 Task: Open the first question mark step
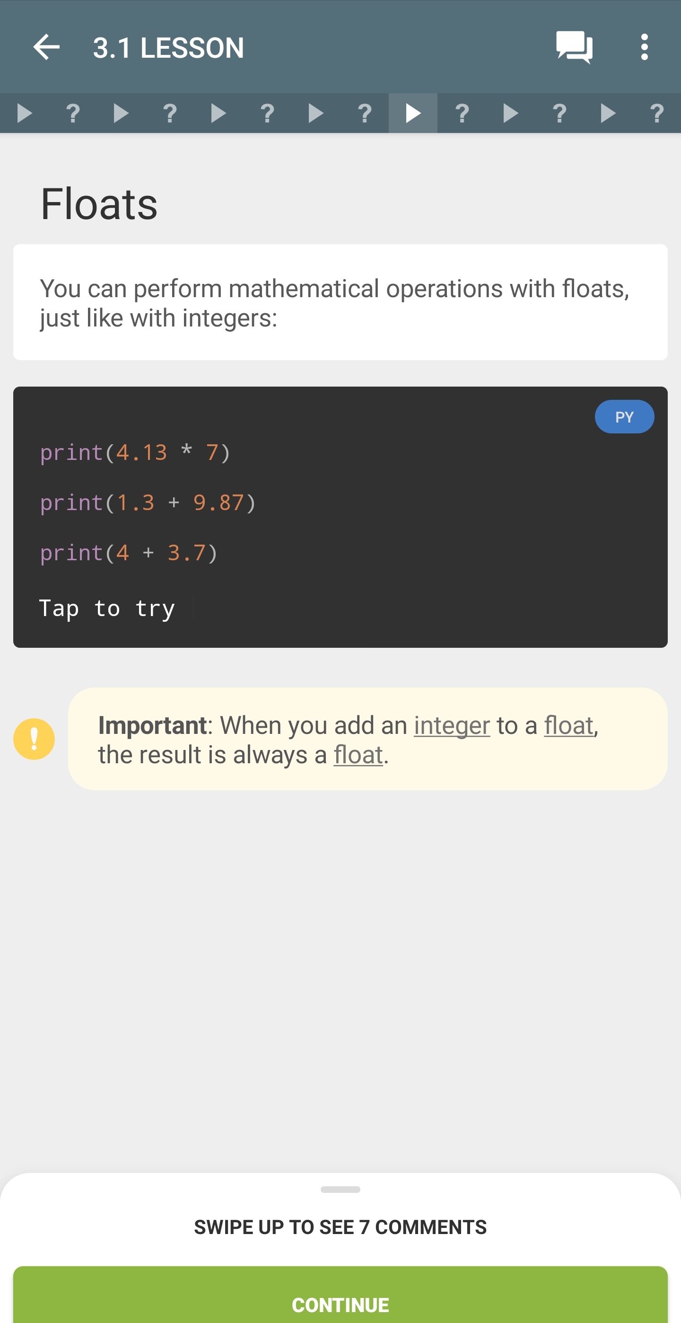pos(73,113)
